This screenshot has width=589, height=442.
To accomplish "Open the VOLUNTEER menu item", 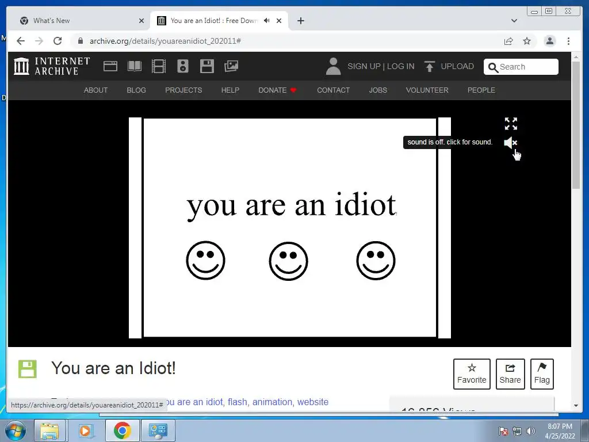I will point(427,90).
